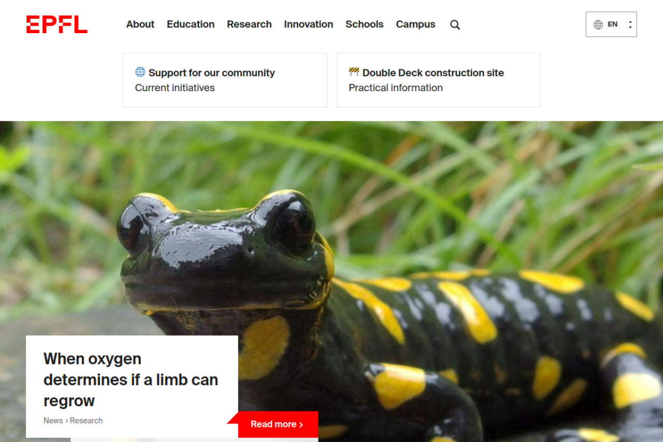Expand the EN language dropdown arrows
663x442 pixels.
tap(630, 24)
